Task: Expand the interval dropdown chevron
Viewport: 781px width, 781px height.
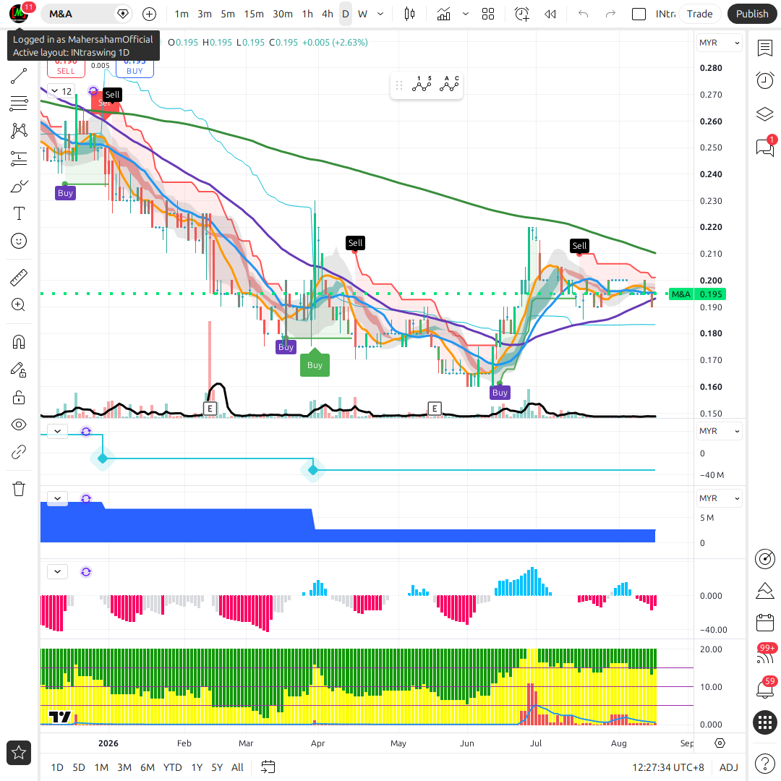Action: [380, 14]
